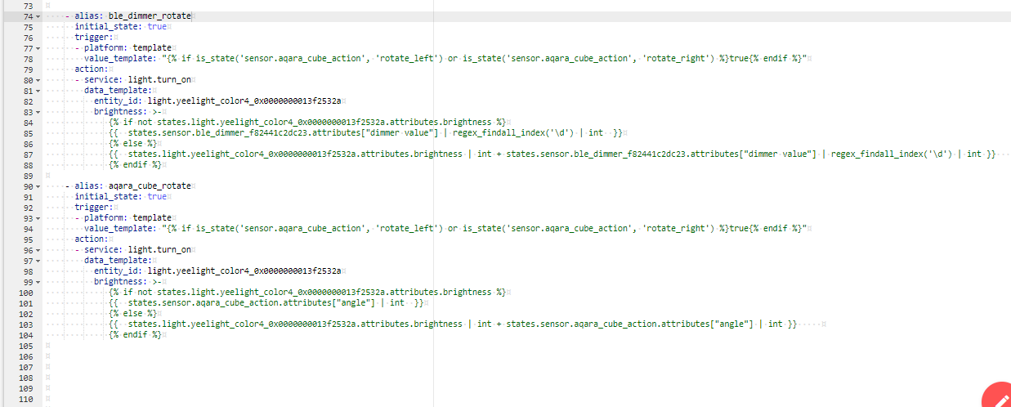Click line number 73 in gutter

29,6
